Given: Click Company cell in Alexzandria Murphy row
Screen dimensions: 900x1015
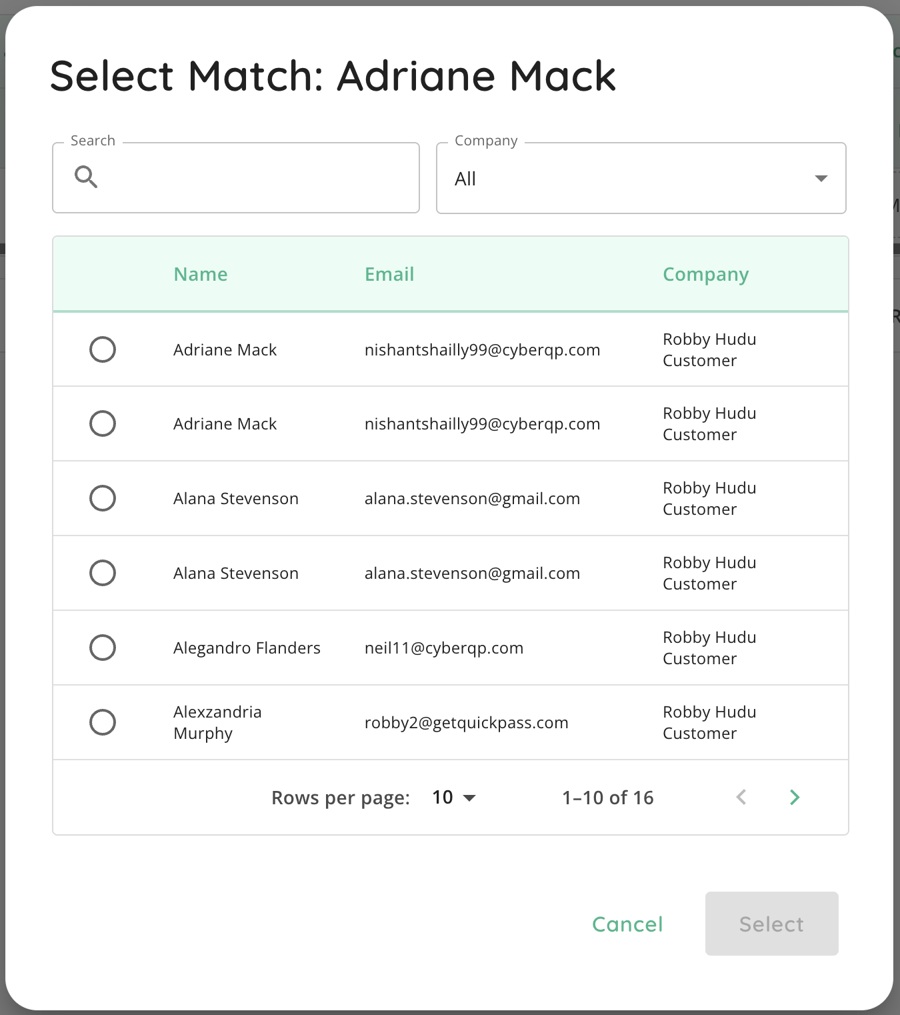Looking at the screenshot, I should (709, 722).
